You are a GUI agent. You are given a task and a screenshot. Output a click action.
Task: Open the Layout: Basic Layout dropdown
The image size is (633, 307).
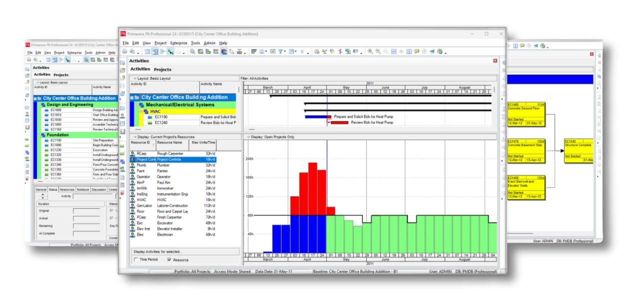click(x=134, y=78)
